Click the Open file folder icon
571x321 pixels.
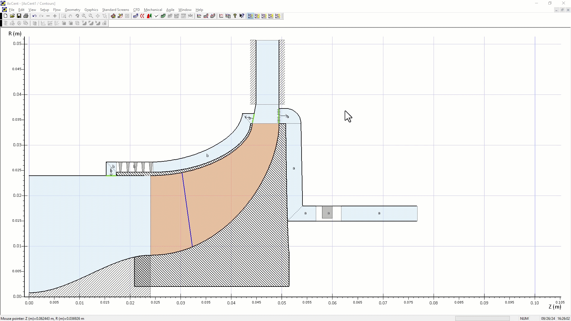click(12, 16)
